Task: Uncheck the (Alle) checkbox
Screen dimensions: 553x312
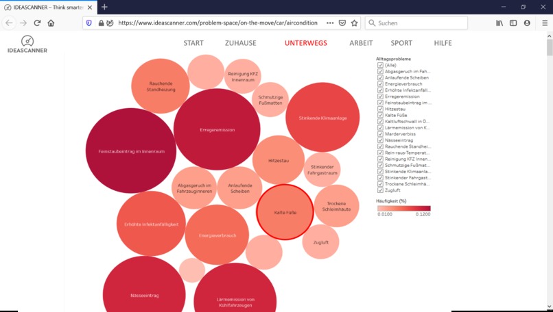Action: (380, 65)
